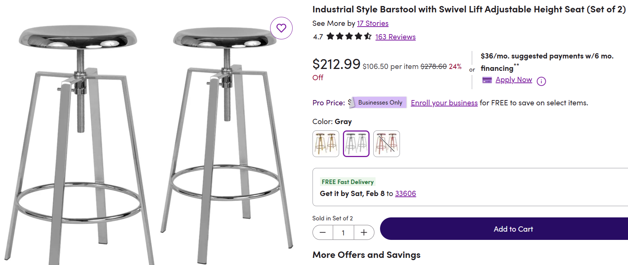
Task: Click the FREE Fast Delivery badge
Action: pyautogui.click(x=347, y=182)
